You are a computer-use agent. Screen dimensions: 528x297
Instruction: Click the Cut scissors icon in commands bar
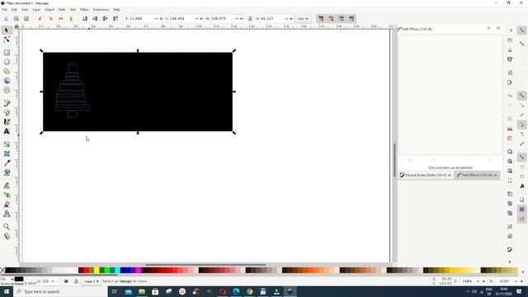click(510, 129)
